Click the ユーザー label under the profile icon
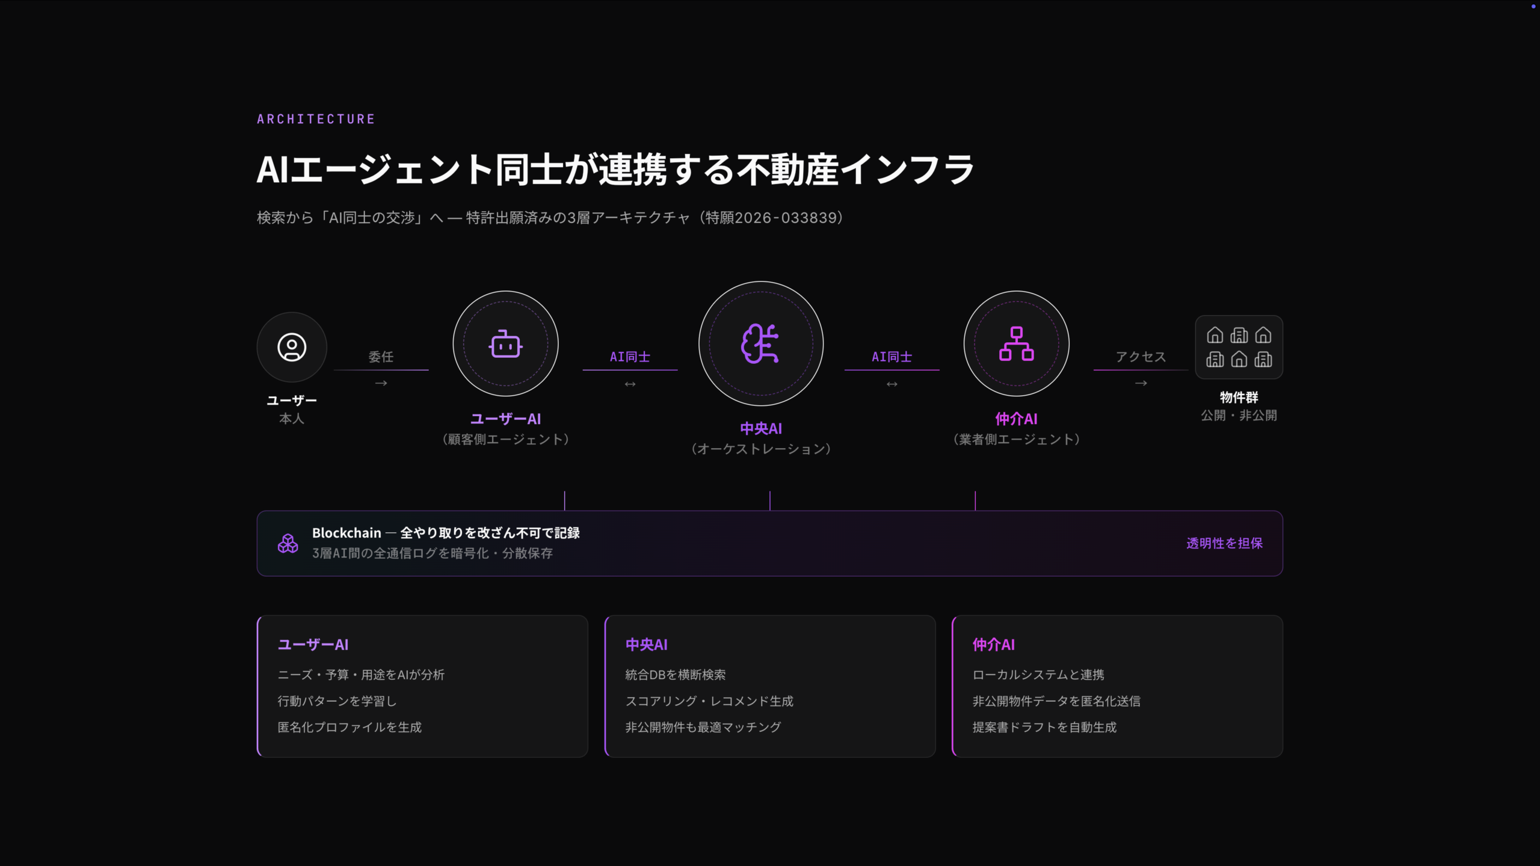Image resolution: width=1540 pixels, height=866 pixels. tap(292, 401)
